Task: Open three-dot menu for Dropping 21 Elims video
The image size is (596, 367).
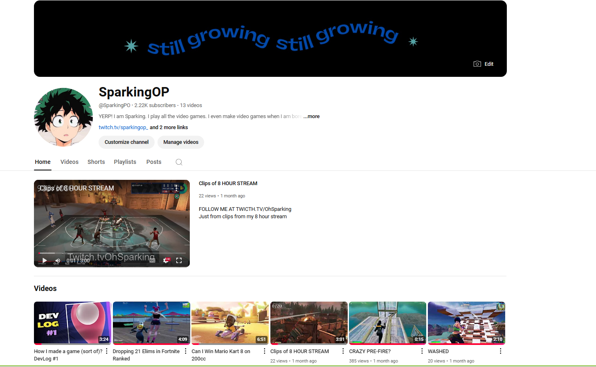Action: [186, 351]
